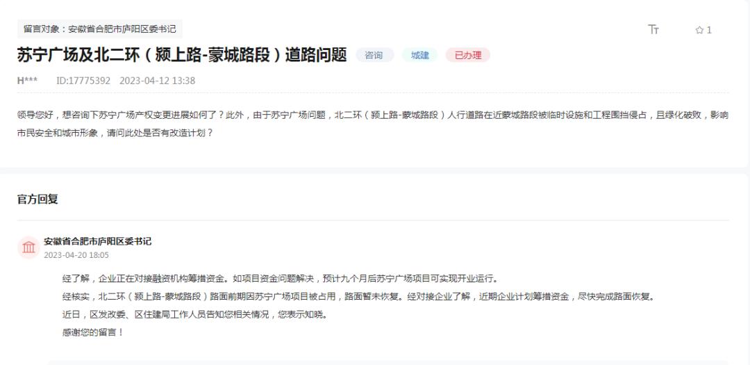Viewport: 750px width, 365px height.
Task: Star this message to favorite it
Action: pos(699,30)
